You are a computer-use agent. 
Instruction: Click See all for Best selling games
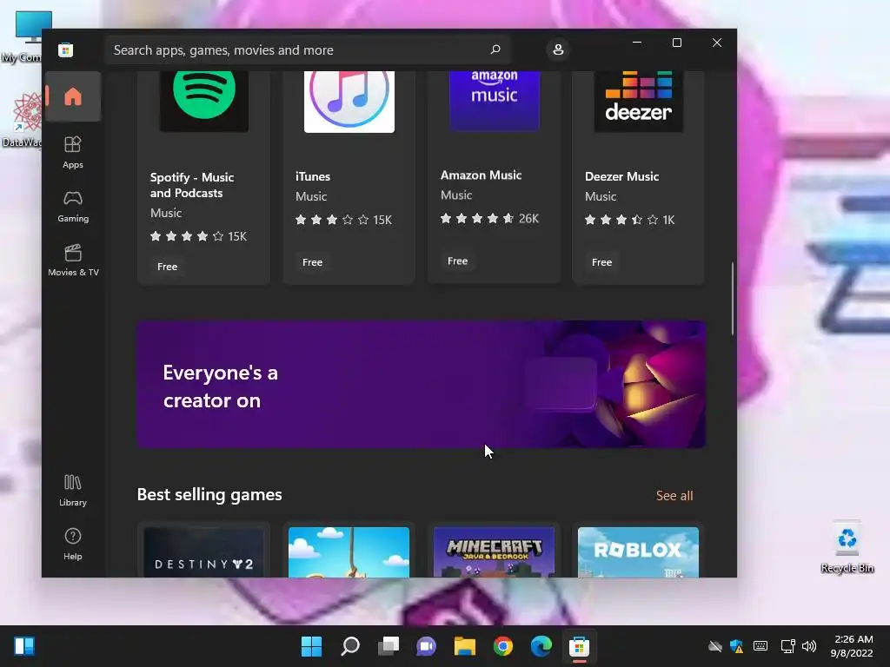(x=674, y=496)
